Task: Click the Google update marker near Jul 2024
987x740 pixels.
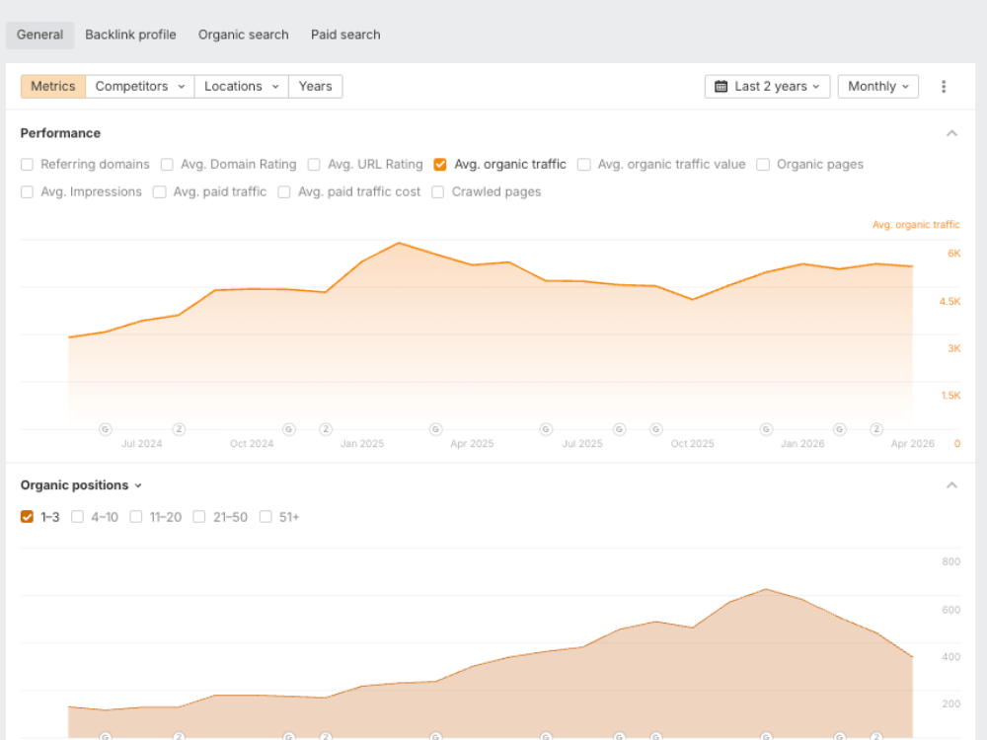Action: [x=106, y=429]
